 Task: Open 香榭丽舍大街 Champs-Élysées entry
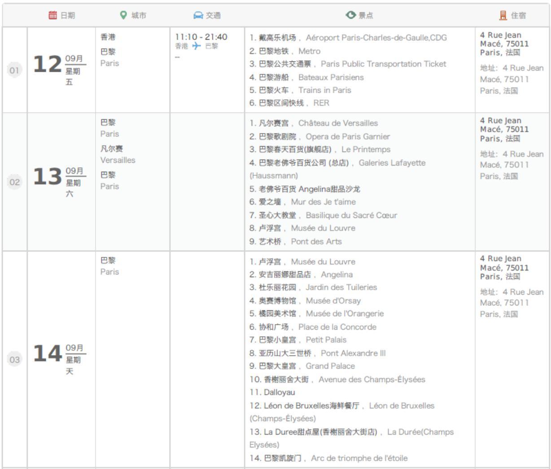[337, 379]
